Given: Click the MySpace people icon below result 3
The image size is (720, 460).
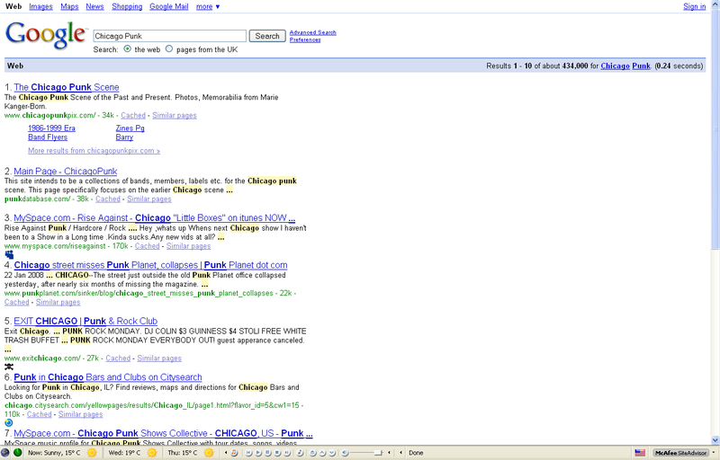Looking at the screenshot, I should pyautogui.click(x=9, y=255).
